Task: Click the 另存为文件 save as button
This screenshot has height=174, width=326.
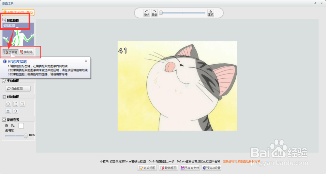Action: point(190,168)
